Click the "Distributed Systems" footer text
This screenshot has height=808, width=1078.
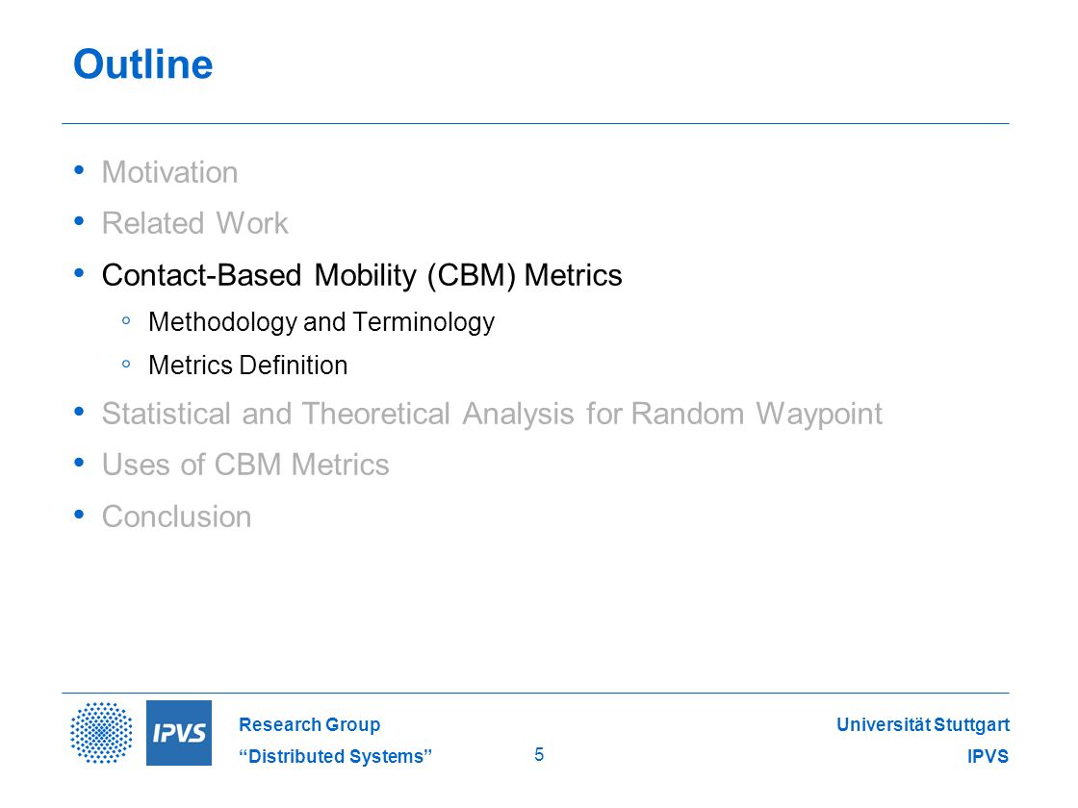click(x=336, y=756)
